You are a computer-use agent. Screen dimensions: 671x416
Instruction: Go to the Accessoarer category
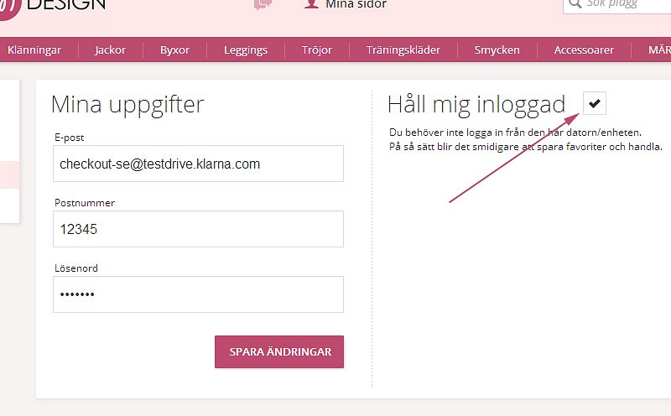click(x=584, y=50)
